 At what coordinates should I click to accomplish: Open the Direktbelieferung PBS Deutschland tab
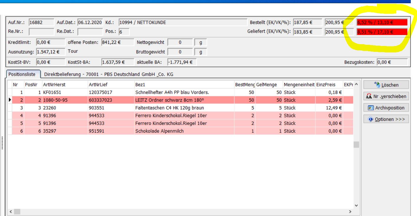point(109,75)
